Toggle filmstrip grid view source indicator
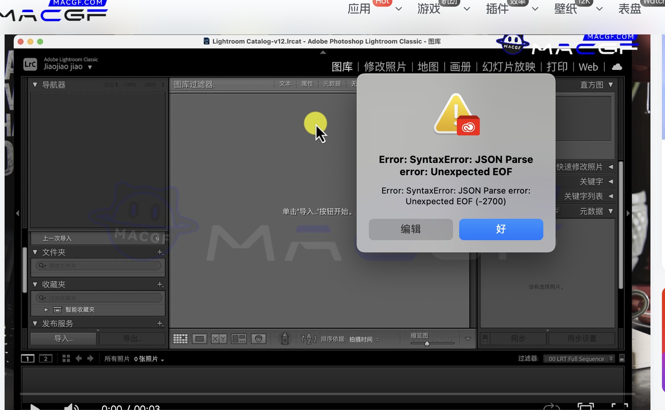 coord(66,358)
